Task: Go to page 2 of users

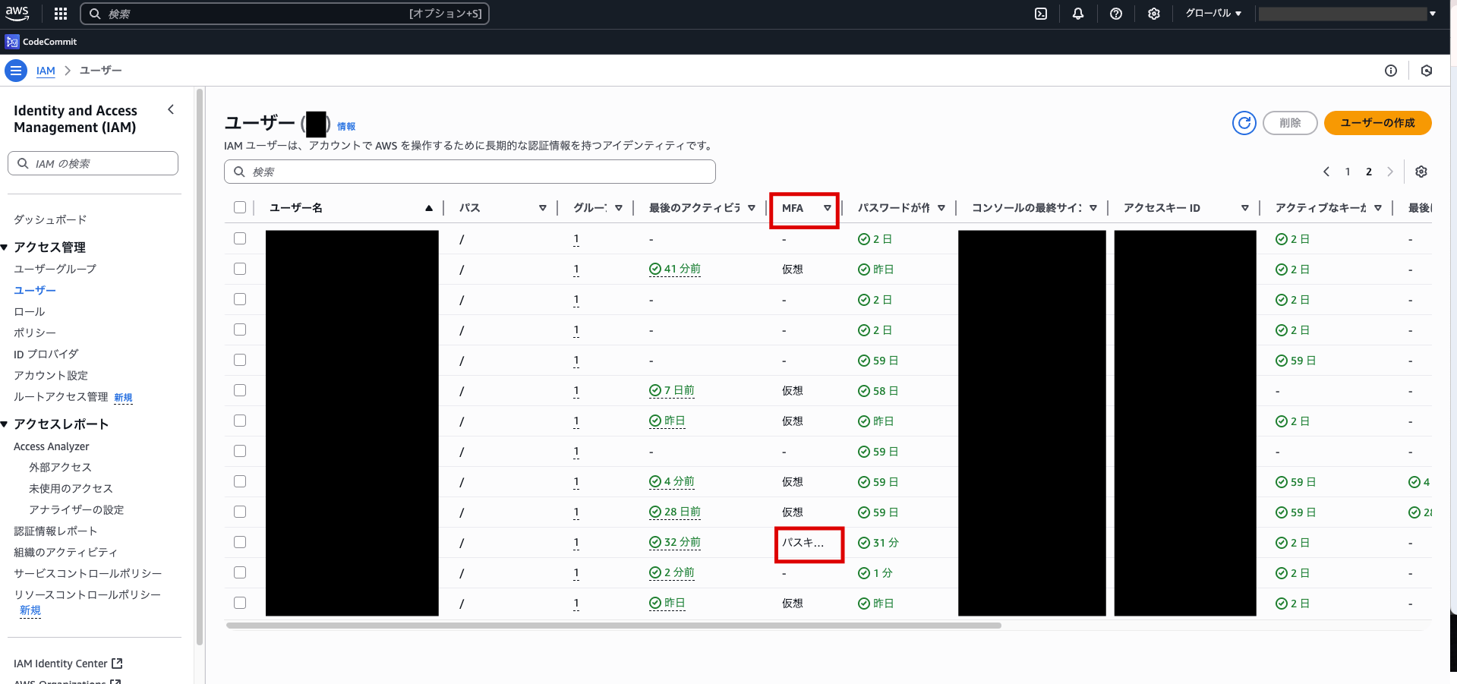Action: click(1369, 172)
